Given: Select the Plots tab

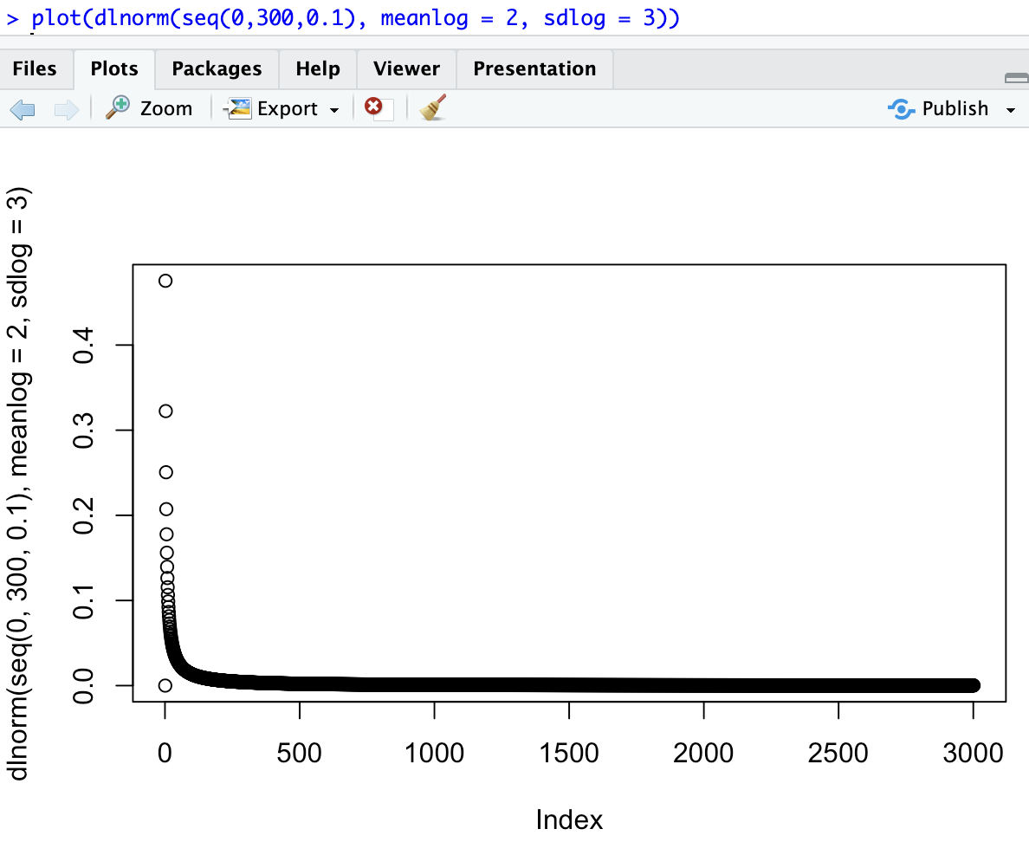Looking at the screenshot, I should pyautogui.click(x=114, y=69).
